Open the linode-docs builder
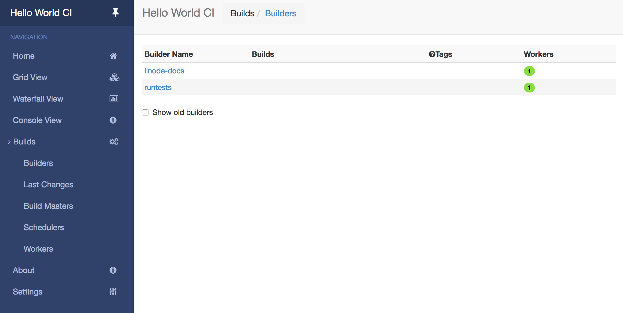The height and width of the screenshot is (313, 623). 164,71
